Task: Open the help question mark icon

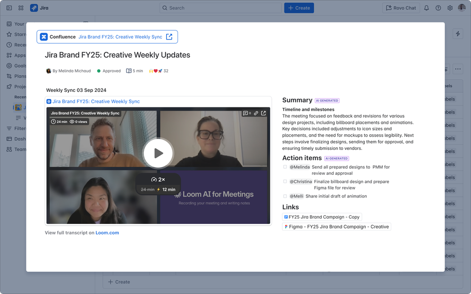Action: tap(438, 8)
